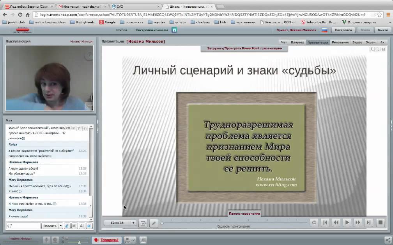Click Загрузить/Проиграть PowerPoint презентацию
Viewport: 393px width, 245px height.
click(x=244, y=49)
